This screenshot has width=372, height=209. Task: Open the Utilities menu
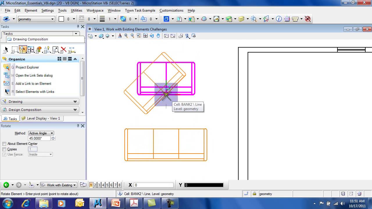[x=76, y=10]
